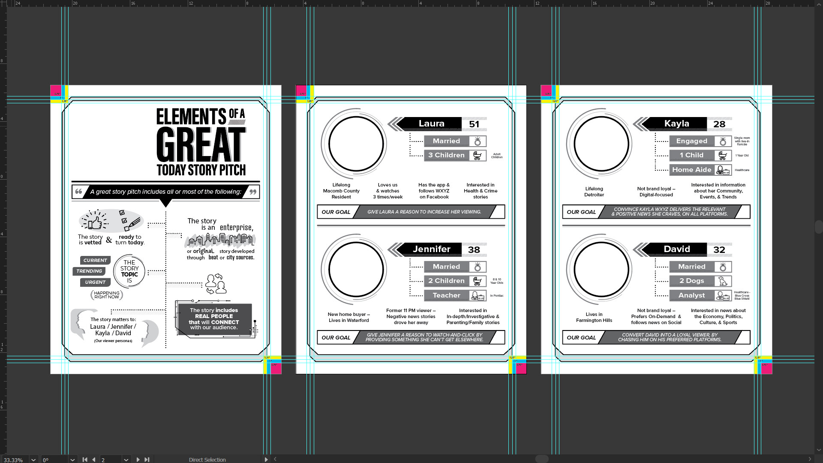Go to the previous artboard

(x=94, y=460)
